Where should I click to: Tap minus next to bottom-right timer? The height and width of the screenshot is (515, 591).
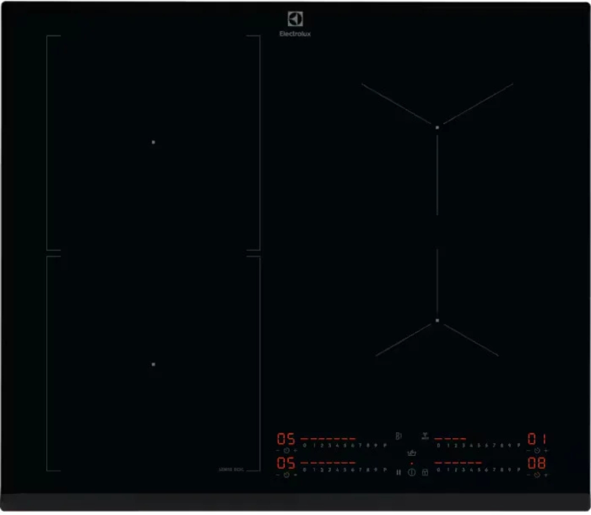click(x=529, y=475)
